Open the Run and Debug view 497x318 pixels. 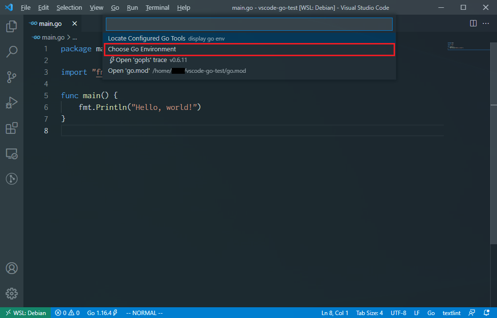[x=11, y=103]
